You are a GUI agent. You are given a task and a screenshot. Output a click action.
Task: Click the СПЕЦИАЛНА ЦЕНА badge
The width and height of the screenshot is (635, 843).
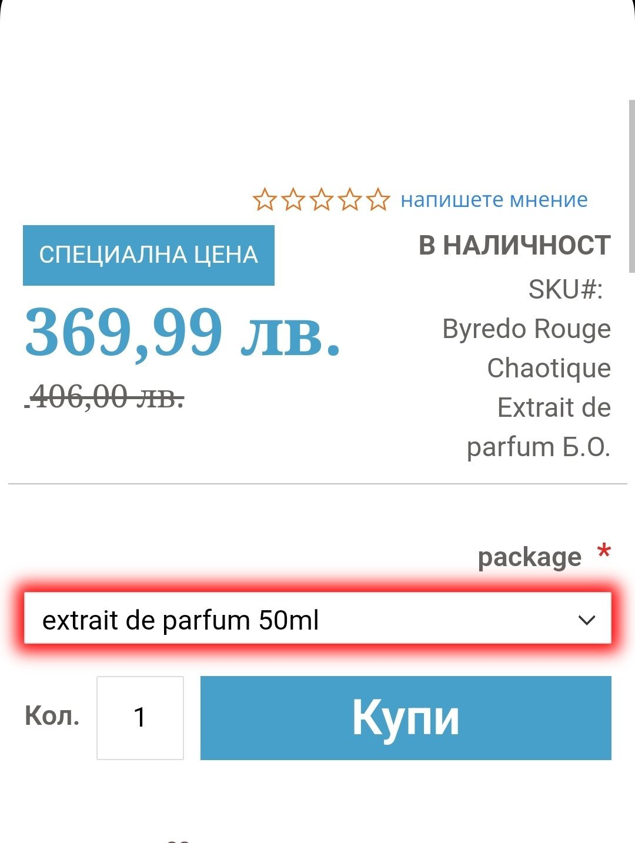coord(149,255)
